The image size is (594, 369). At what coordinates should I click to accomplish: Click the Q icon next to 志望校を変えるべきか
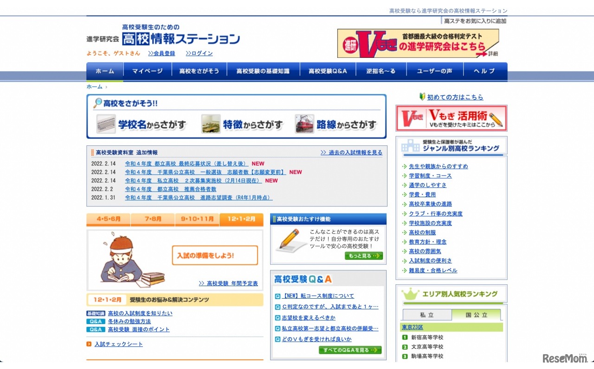[278, 318]
